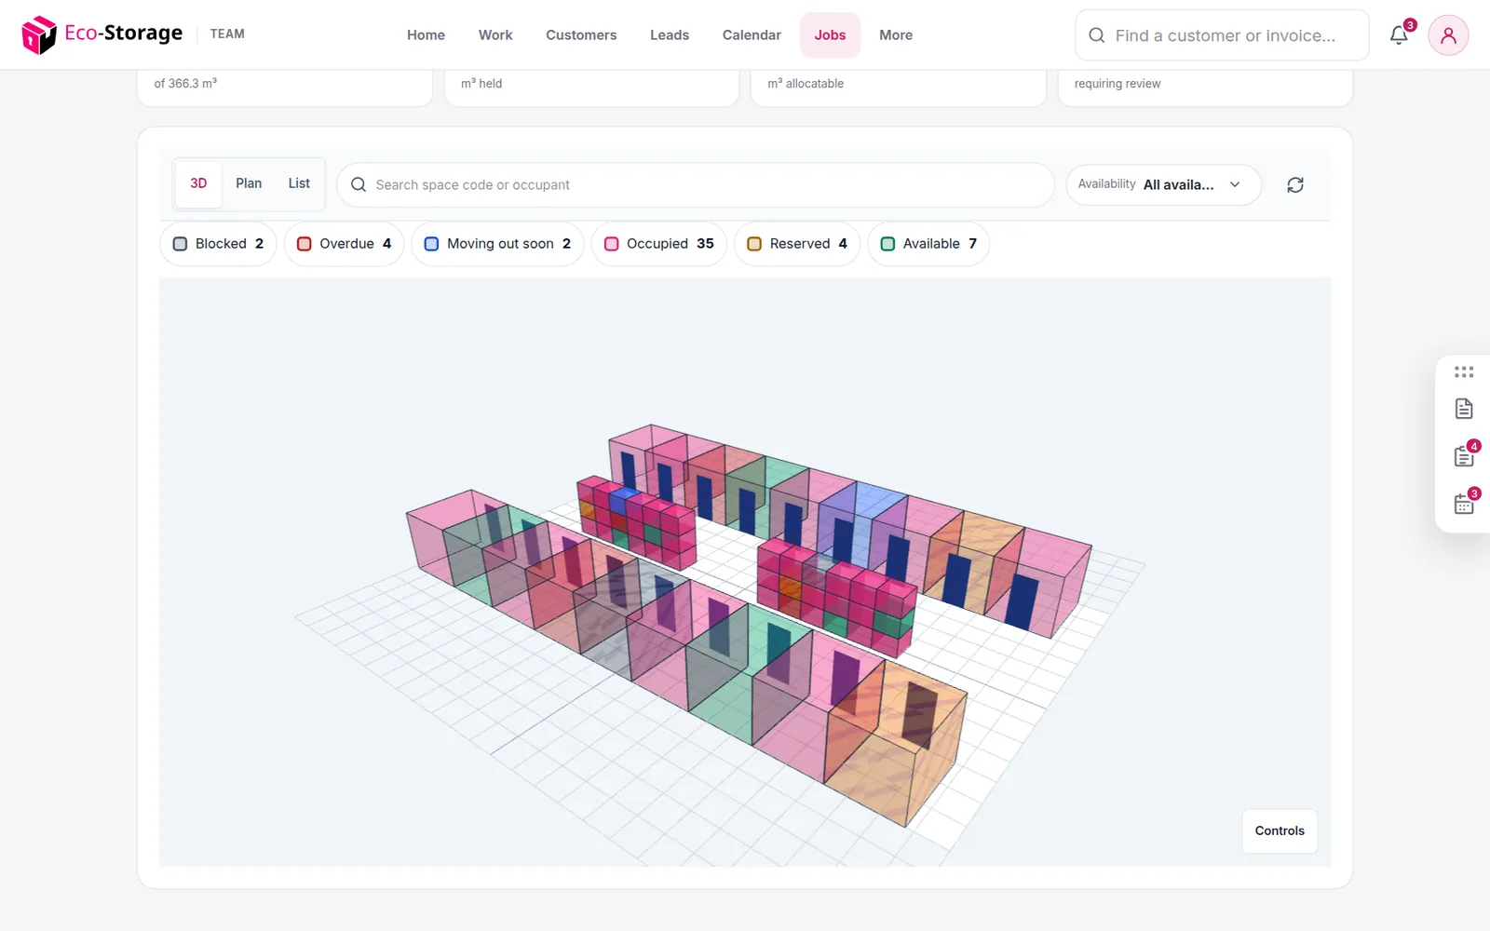Screen dimensions: 1490x931
Task: Go to the Home menu
Action: 426,35
